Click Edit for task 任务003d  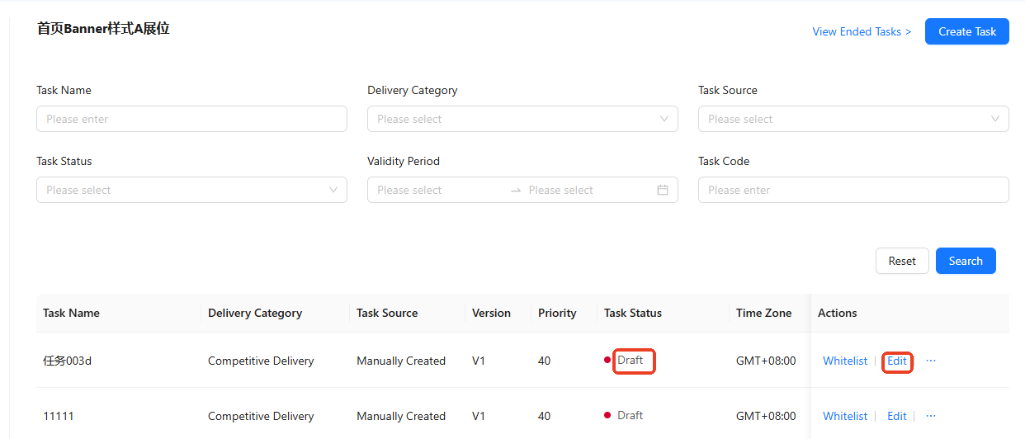click(x=896, y=361)
